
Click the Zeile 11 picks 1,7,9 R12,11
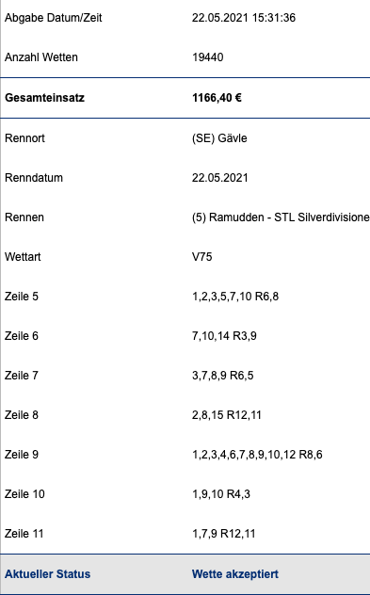point(223,534)
